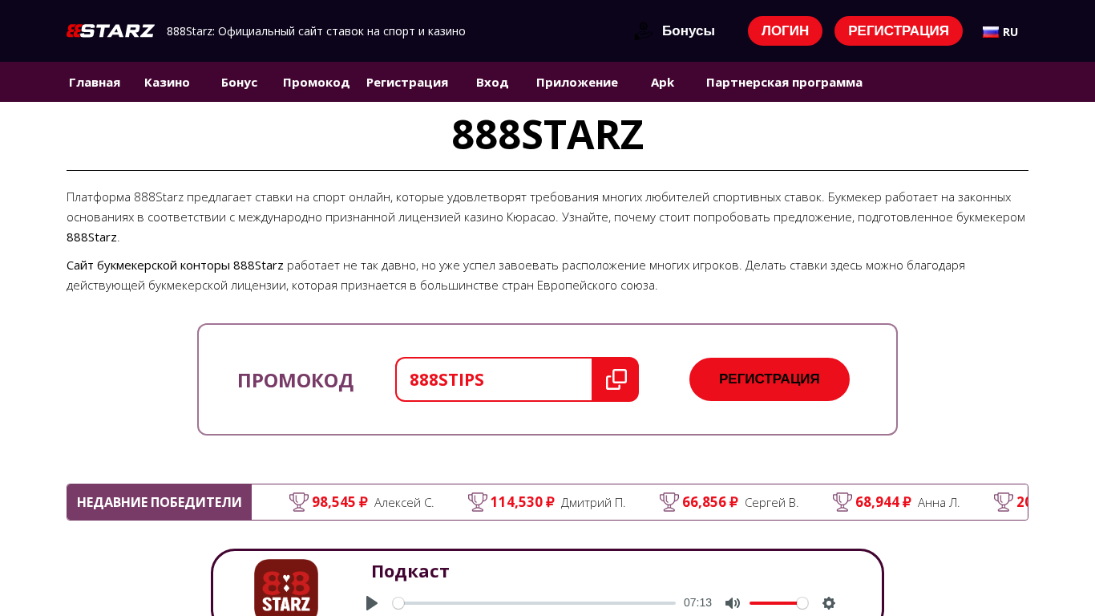Go to Промокод navigation tab
This screenshot has height=616, width=1095.
point(316,82)
